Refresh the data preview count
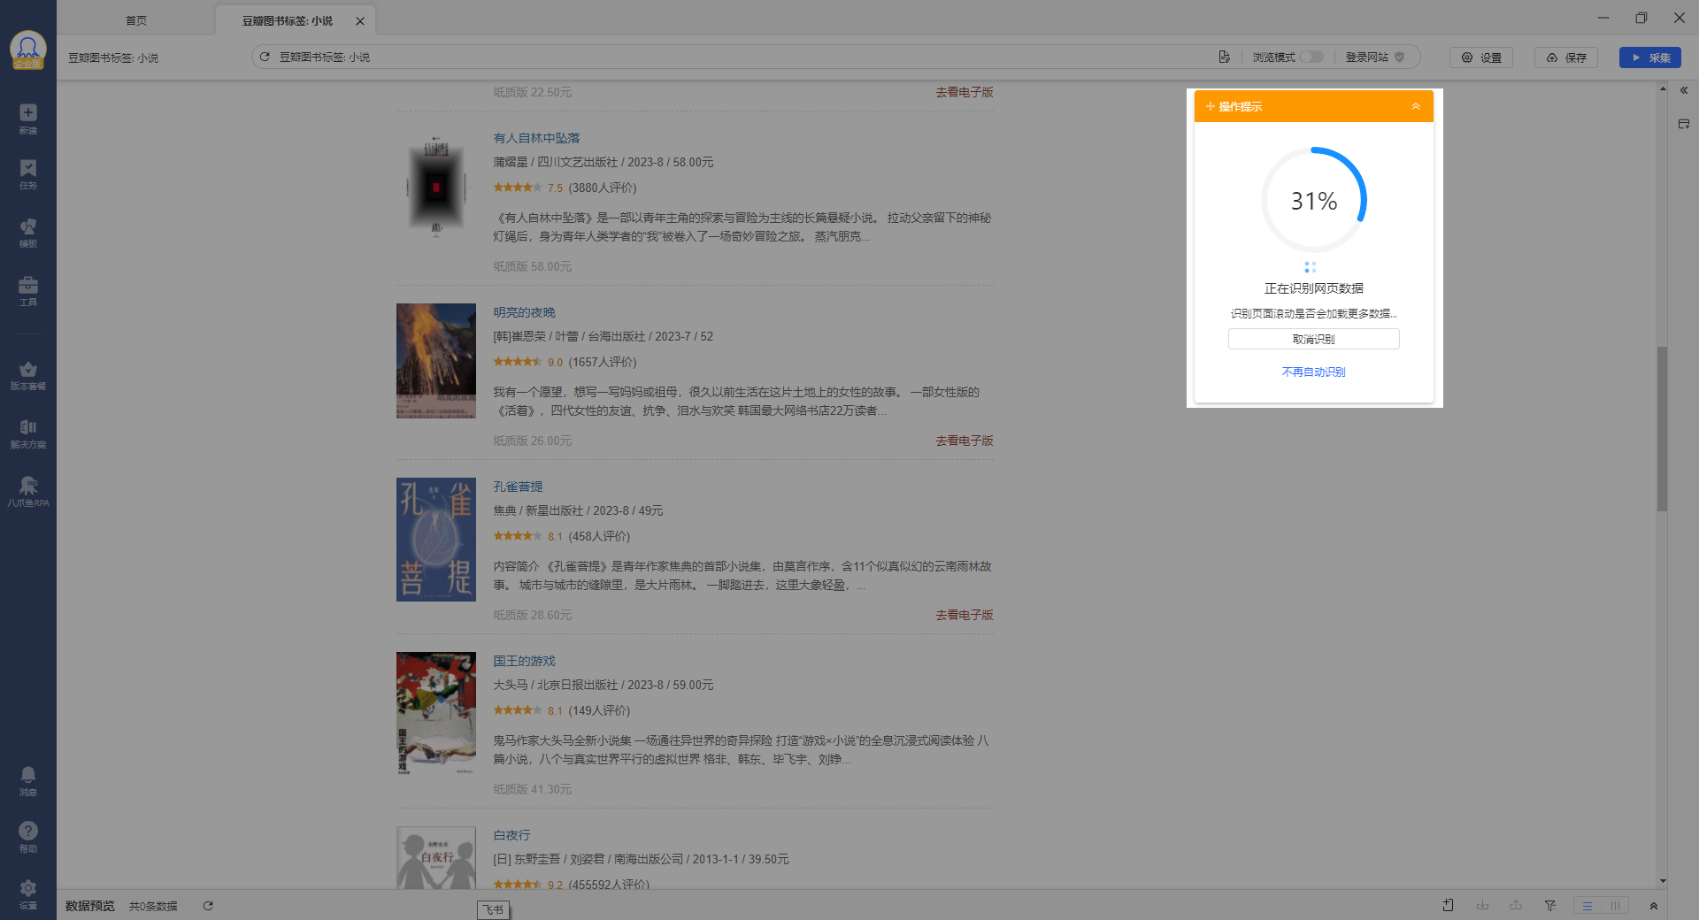Screen dimensions: 1699x920 tap(208, 906)
